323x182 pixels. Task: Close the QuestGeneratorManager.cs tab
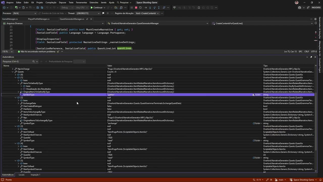click(91, 19)
